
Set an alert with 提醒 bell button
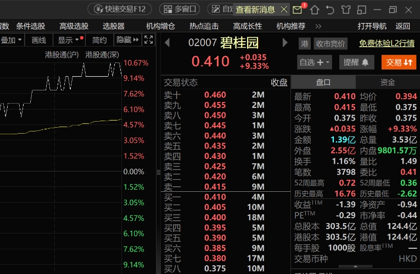pyautogui.click(x=356, y=62)
